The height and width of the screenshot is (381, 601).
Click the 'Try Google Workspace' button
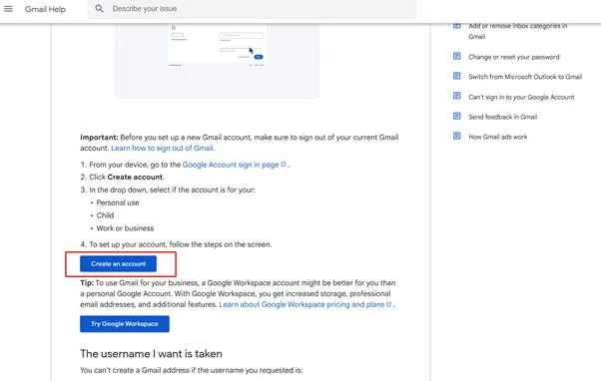pos(125,324)
